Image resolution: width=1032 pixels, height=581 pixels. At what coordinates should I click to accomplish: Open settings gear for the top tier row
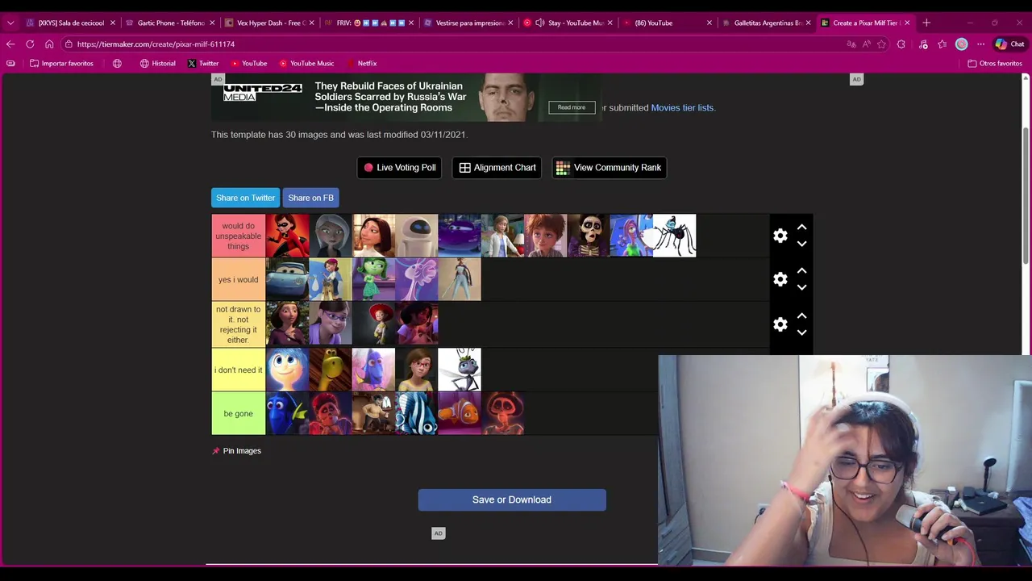[x=780, y=236]
